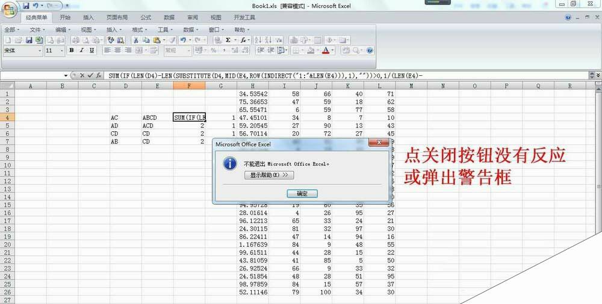Image resolution: width=602 pixels, height=304 pixels.
Task: Expand the undo history arrow
Action: (190, 40)
